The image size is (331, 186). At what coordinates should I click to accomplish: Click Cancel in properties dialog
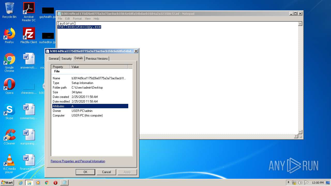click(106, 172)
